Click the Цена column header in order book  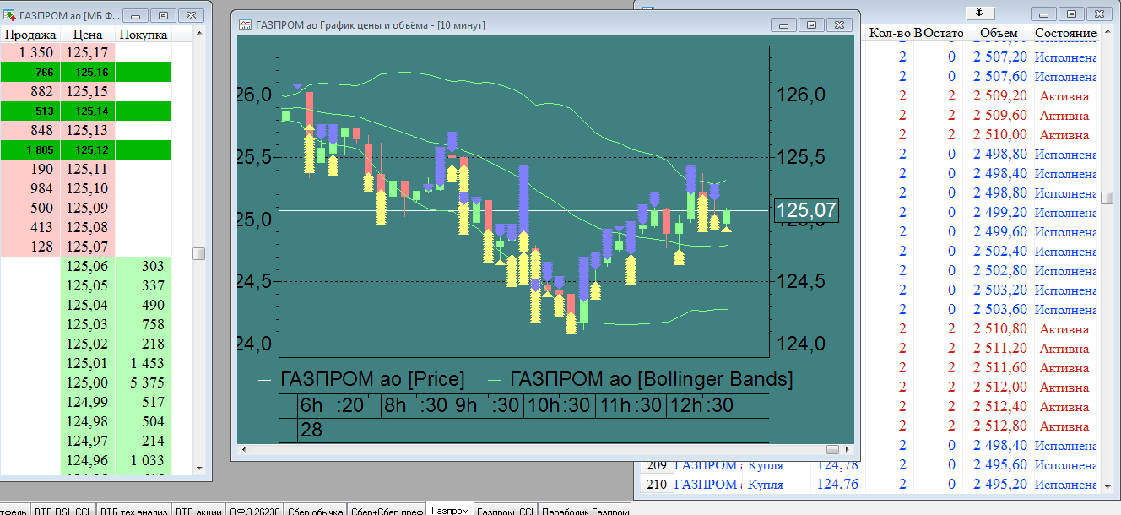[x=87, y=35]
